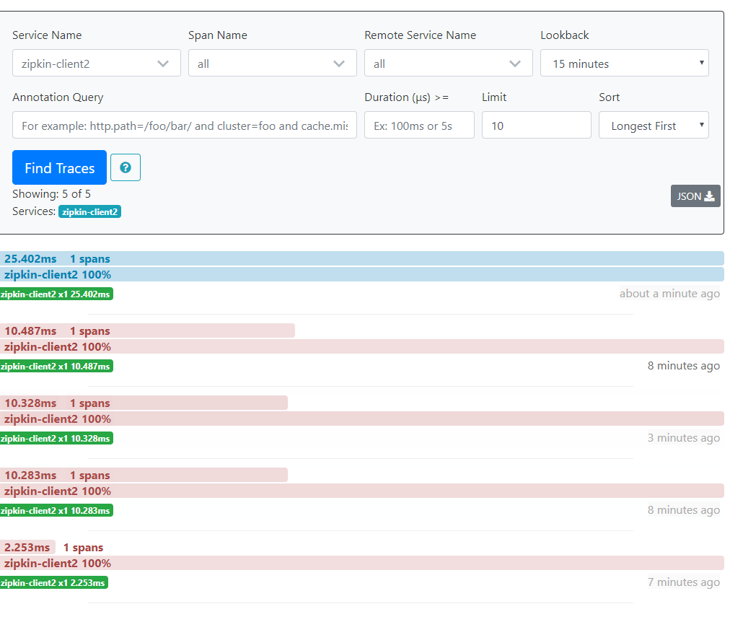The height and width of the screenshot is (635, 743).
Task: Open the Span Name dropdown
Action: (273, 63)
